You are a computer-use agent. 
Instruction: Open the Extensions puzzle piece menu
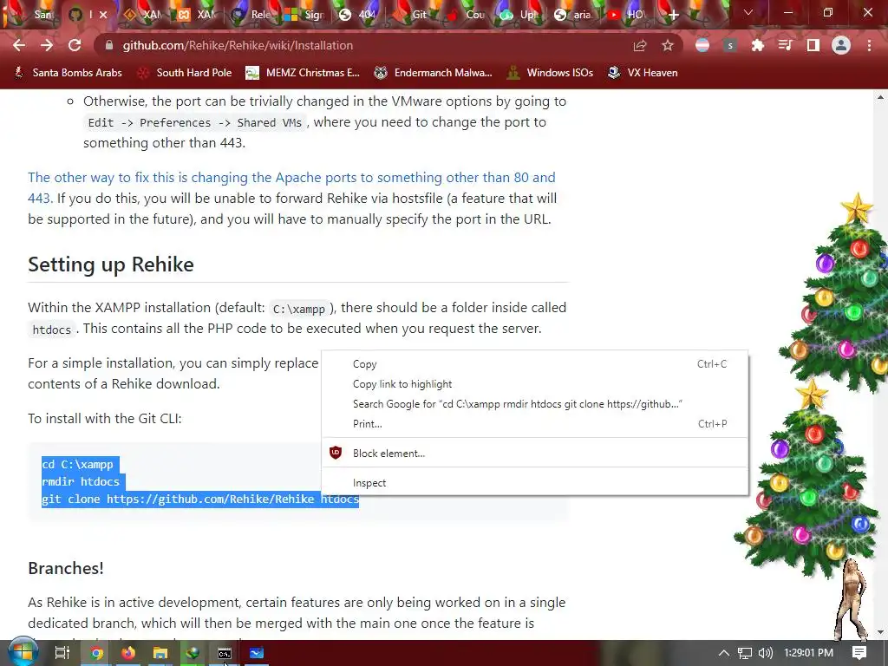(x=758, y=45)
